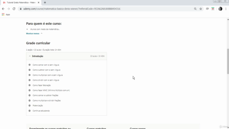229x129 pixels.
Task: Click the page vertical scrollbar thumb
Action: pyautogui.click(x=228, y=61)
